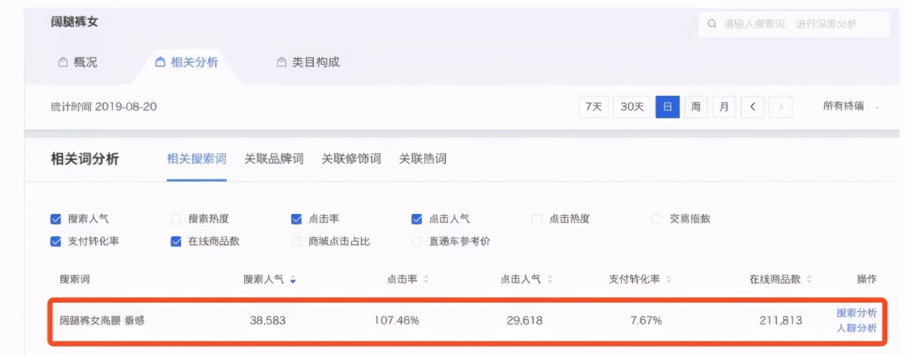Viewport: 905px width, 355px height.
Task: Check the 点击热度 checkbox
Action: tap(537, 219)
